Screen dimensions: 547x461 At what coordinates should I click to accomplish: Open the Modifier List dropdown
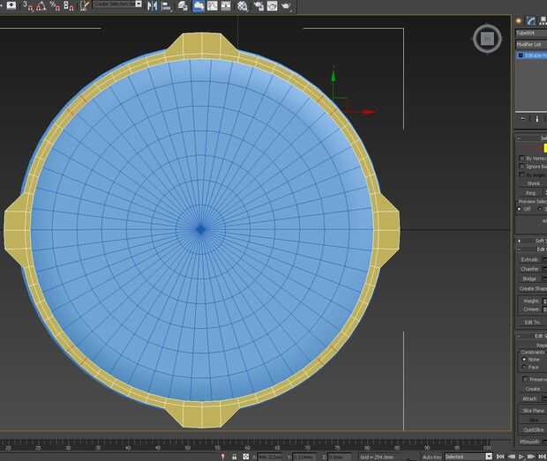(530, 44)
